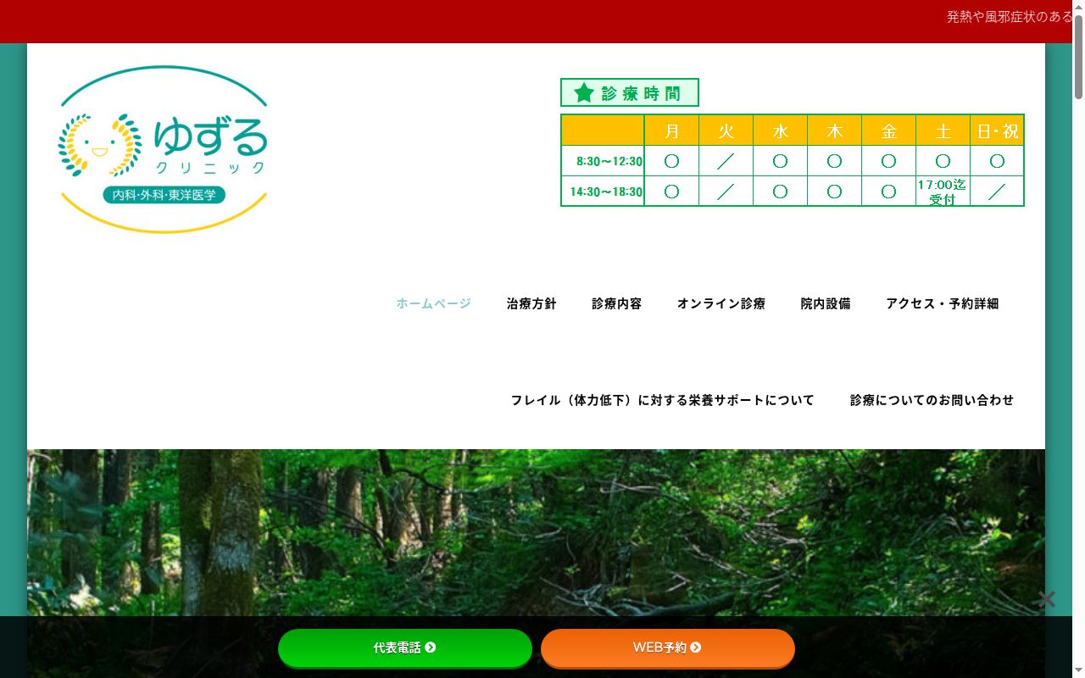Click the red announcement bar text 発熱や風邪症状のある
The height and width of the screenshot is (678, 1085).
click(1010, 17)
